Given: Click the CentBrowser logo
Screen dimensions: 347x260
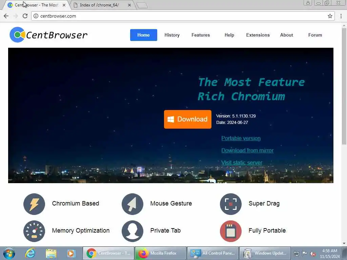Looking at the screenshot, I should 49,35.
